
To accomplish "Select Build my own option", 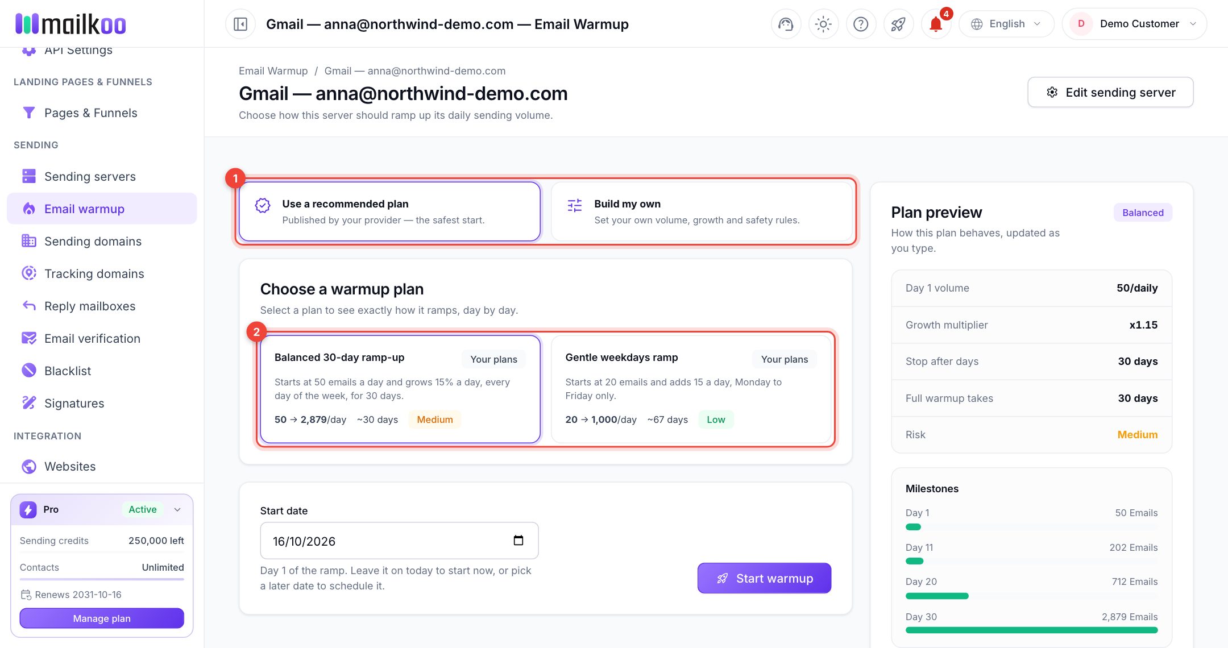I will click(x=702, y=211).
